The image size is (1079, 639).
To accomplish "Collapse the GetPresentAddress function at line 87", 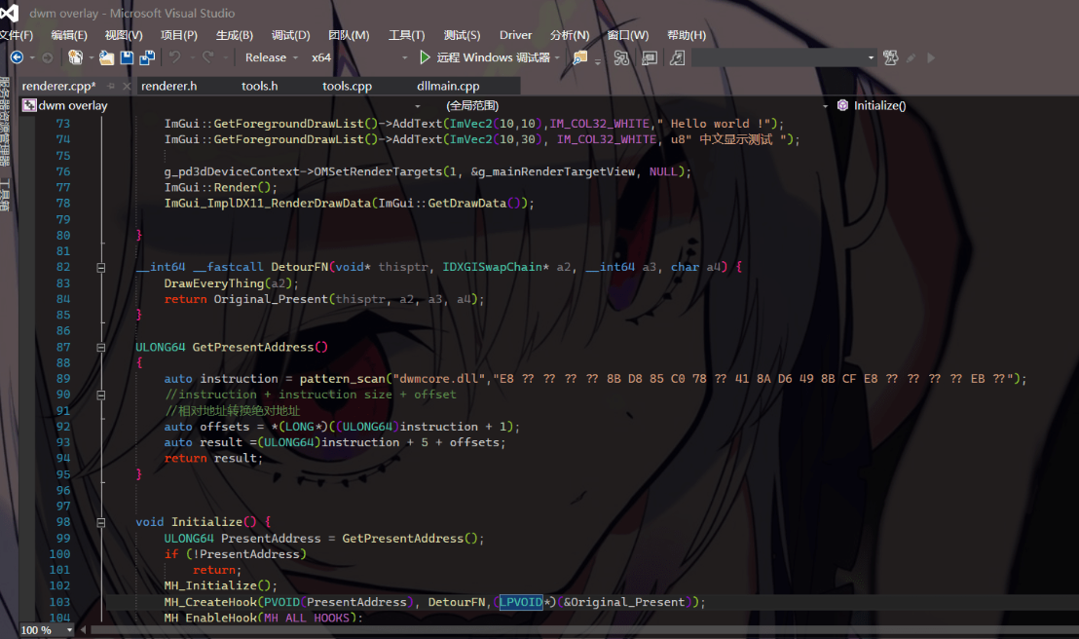I will (101, 347).
